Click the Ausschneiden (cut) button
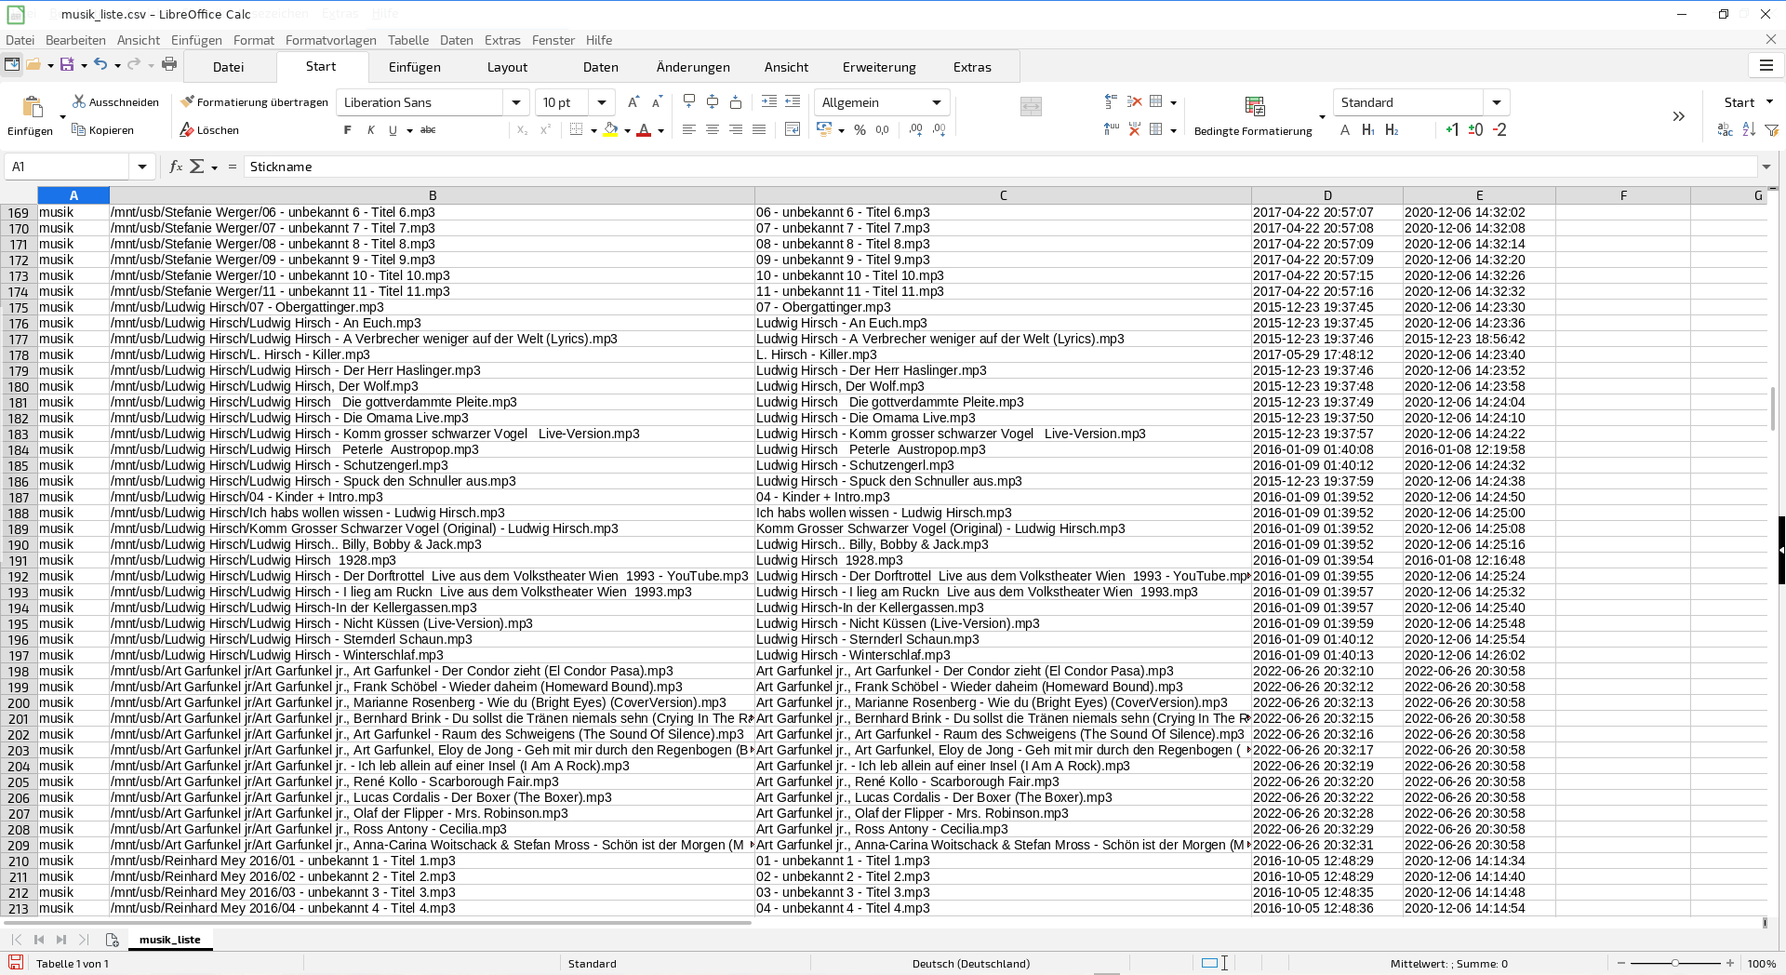This screenshot has height=975, width=1786. [116, 102]
